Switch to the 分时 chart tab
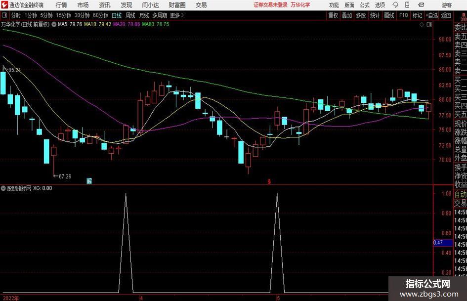The height and width of the screenshot is (301, 467). point(16,15)
